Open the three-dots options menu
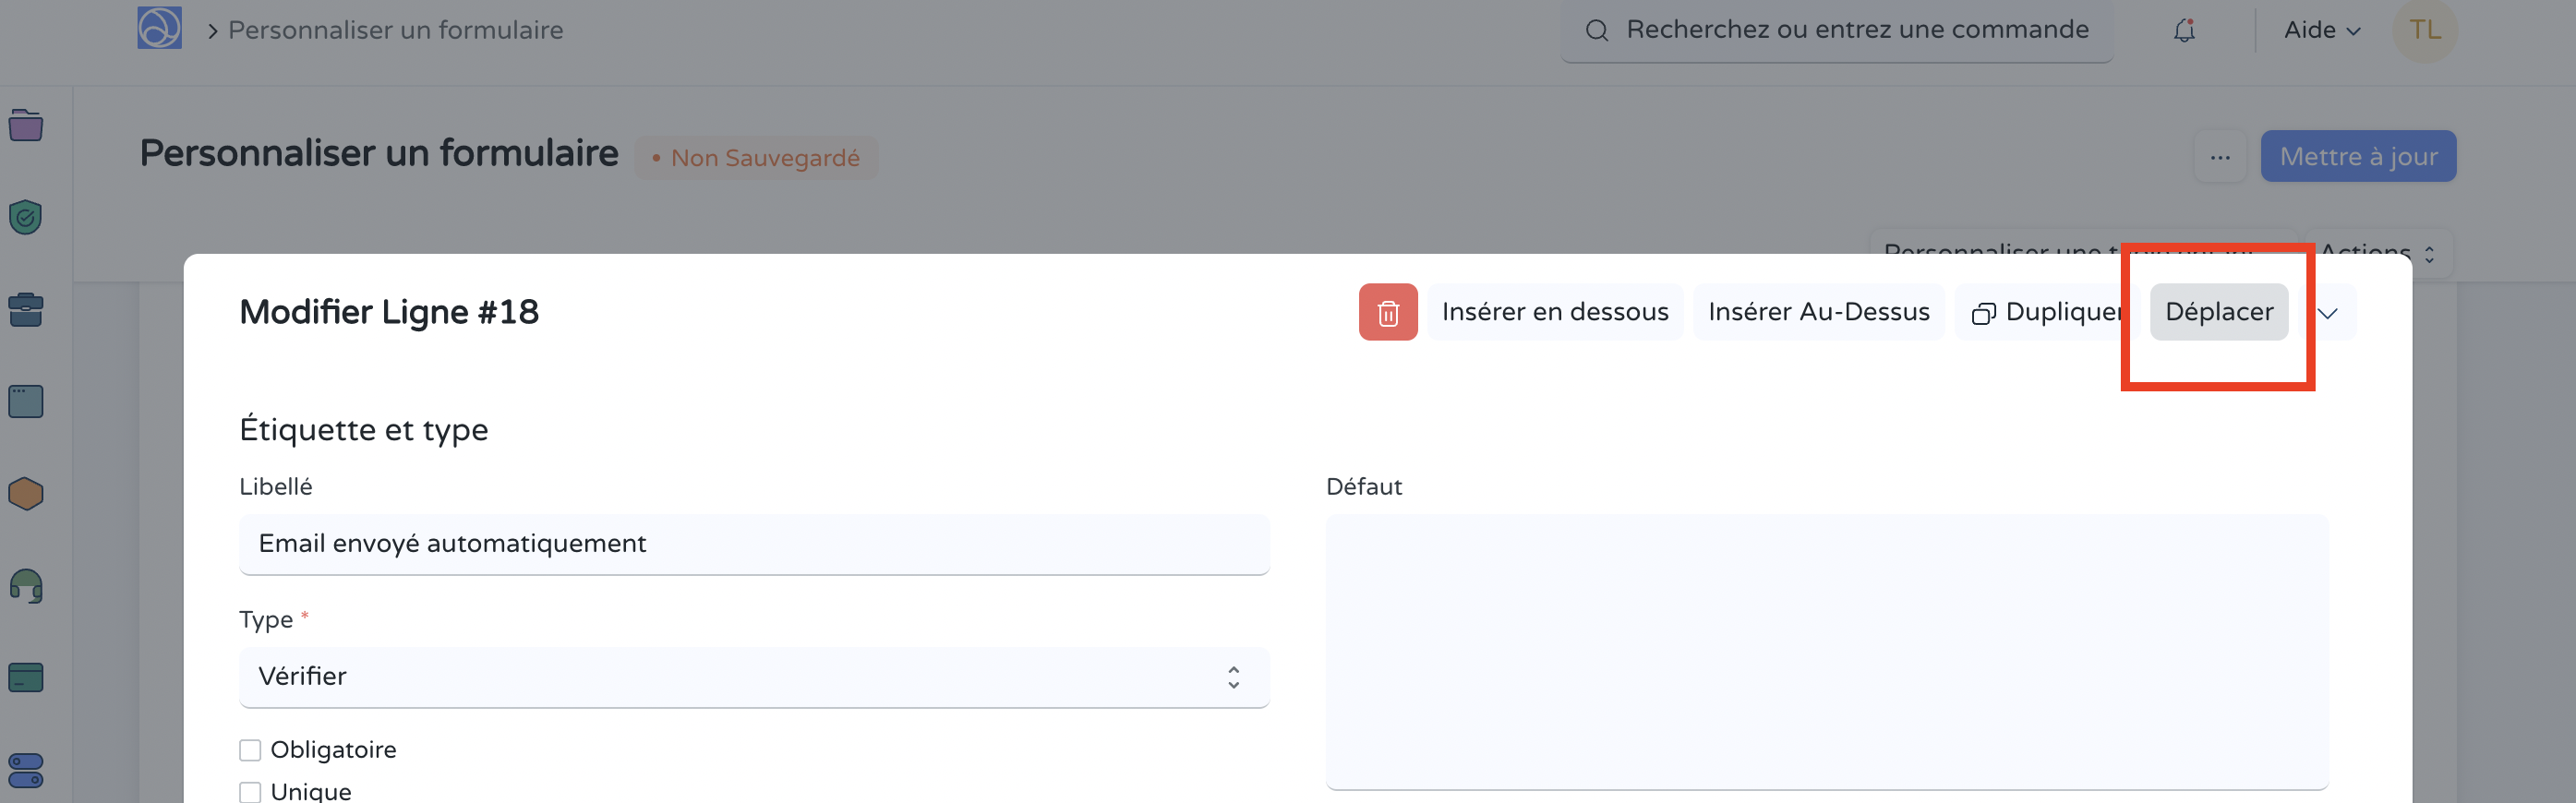 [2220, 157]
